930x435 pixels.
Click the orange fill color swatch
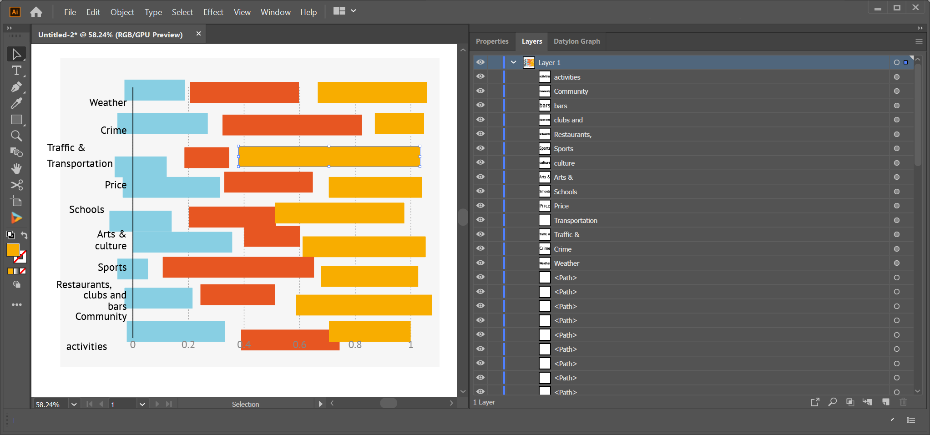pyautogui.click(x=13, y=250)
